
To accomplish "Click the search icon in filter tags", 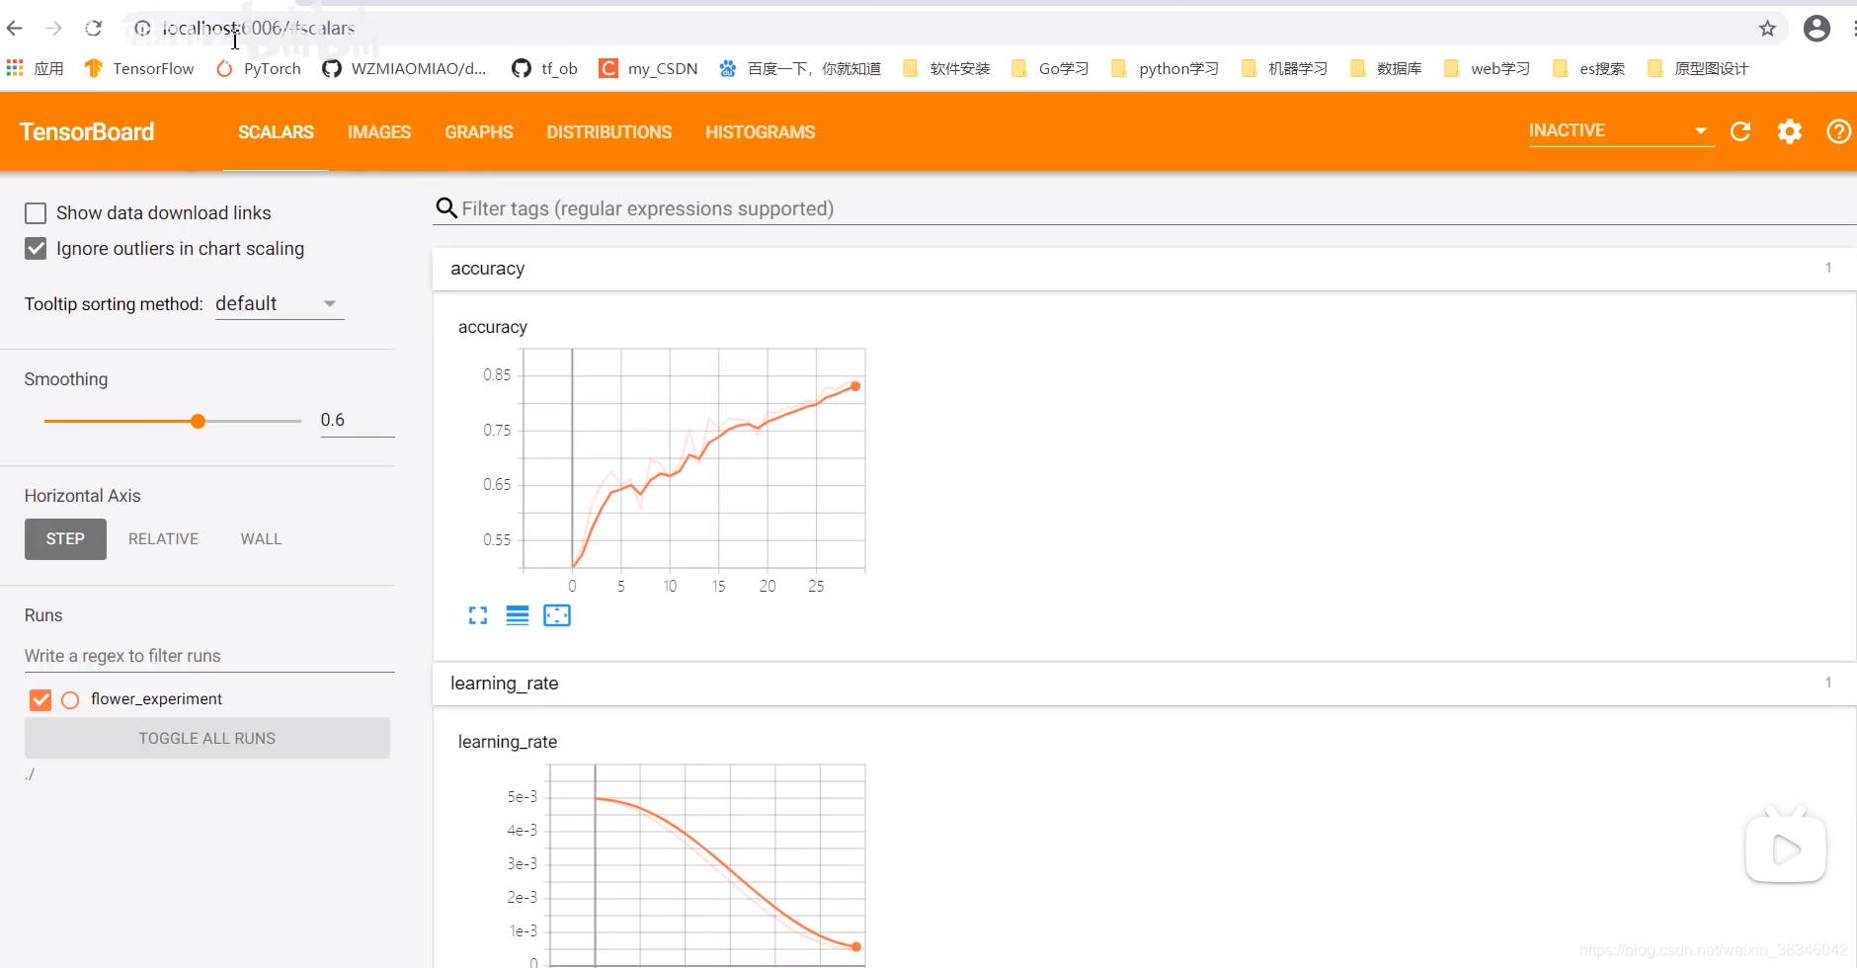I will coord(446,208).
